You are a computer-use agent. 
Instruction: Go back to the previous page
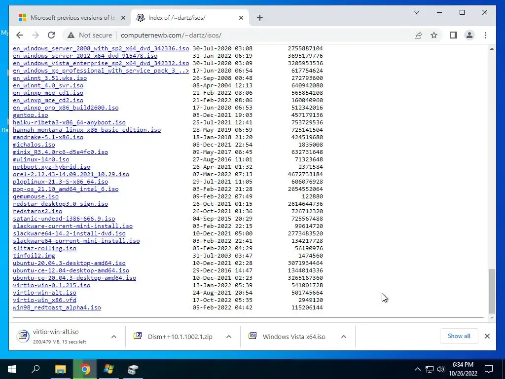coord(20,35)
